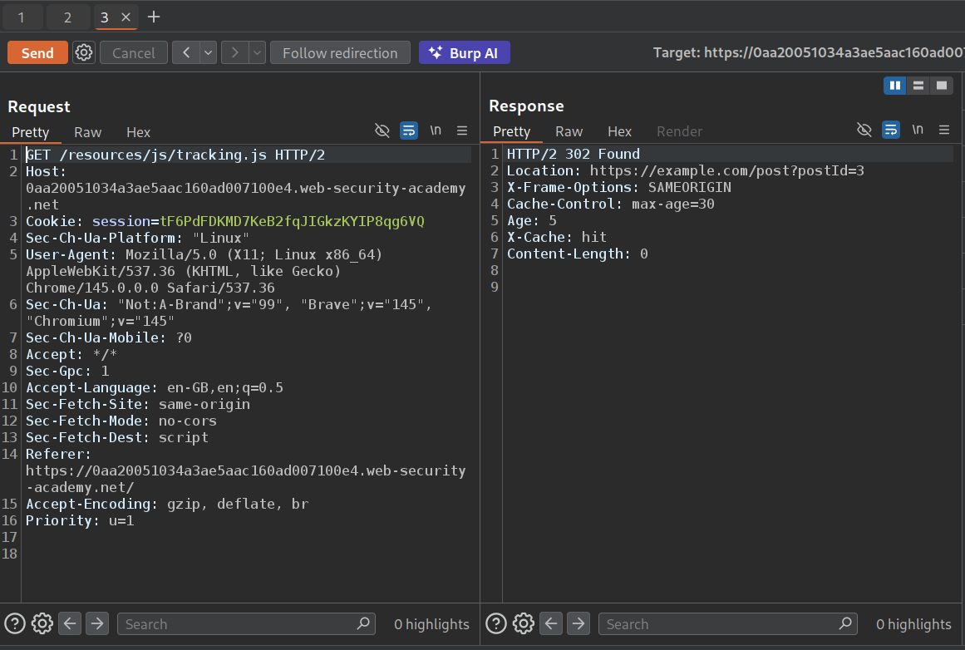The height and width of the screenshot is (650, 965).
Task: Expand the history forward dropdown arrow
Action: tap(257, 53)
